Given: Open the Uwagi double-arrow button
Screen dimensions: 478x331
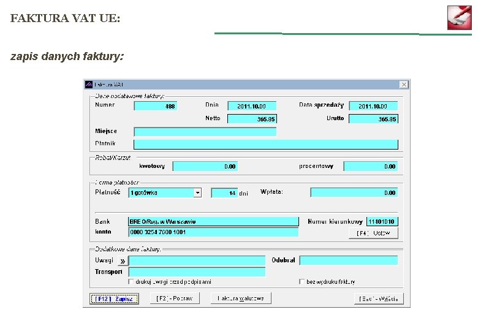Looking at the screenshot, I should tap(123, 261).
